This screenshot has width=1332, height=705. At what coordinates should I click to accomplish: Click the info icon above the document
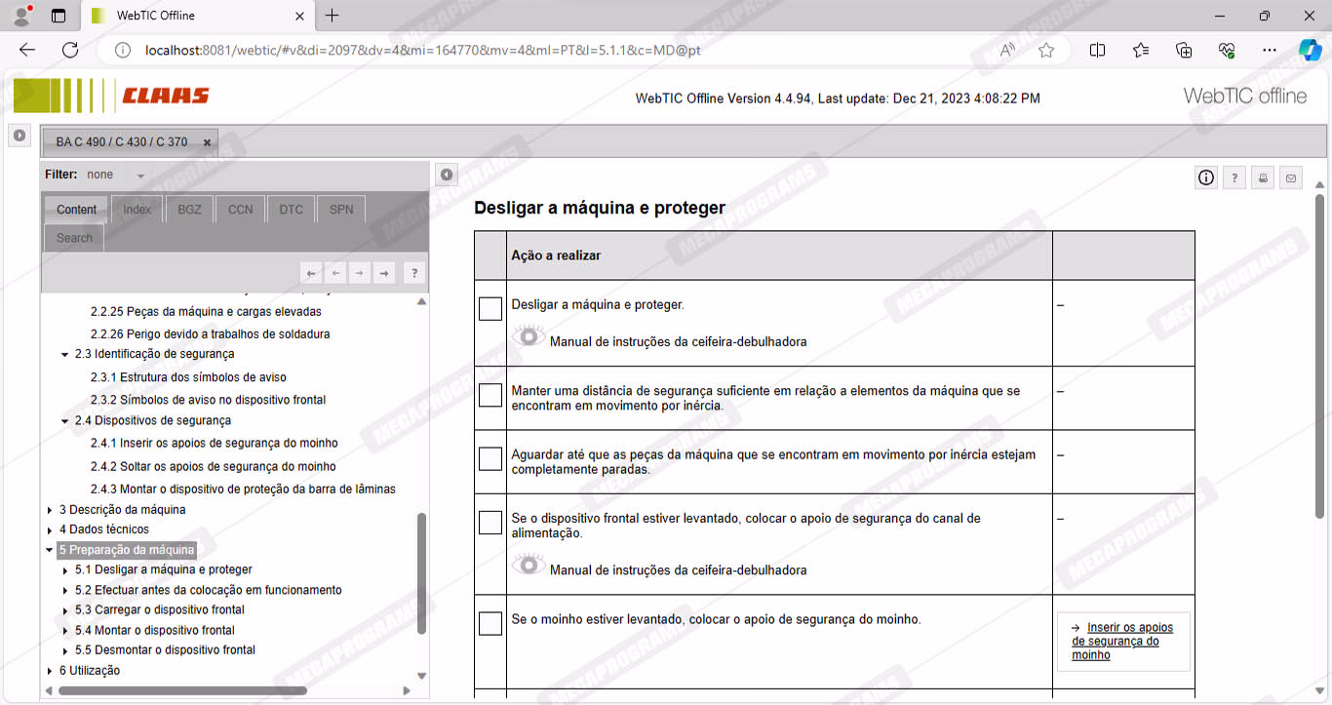1206,177
